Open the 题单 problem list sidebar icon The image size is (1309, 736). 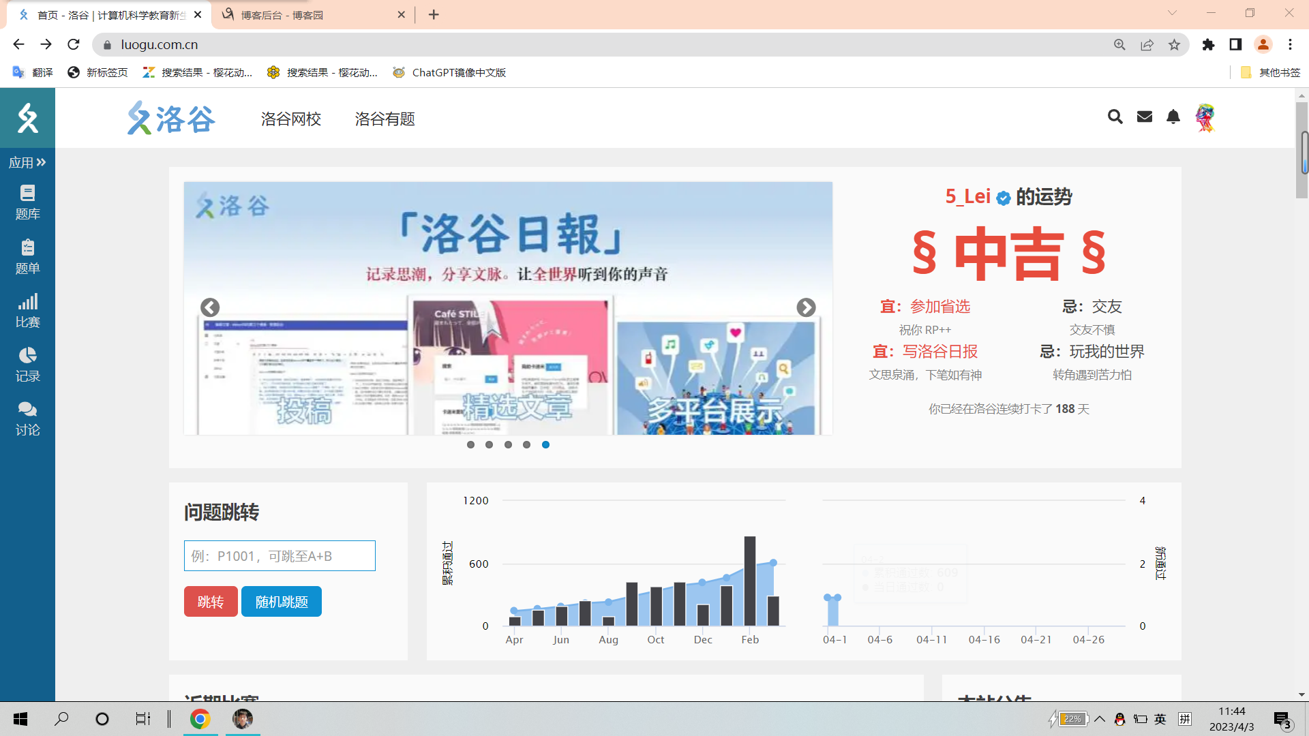[x=27, y=256]
